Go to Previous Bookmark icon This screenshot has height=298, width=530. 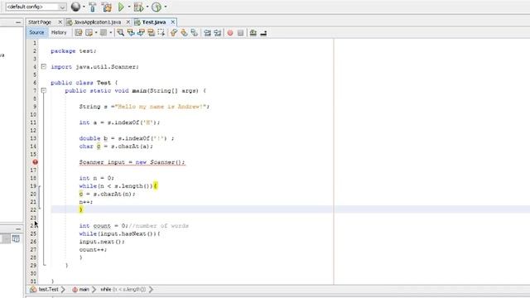click(x=174, y=32)
